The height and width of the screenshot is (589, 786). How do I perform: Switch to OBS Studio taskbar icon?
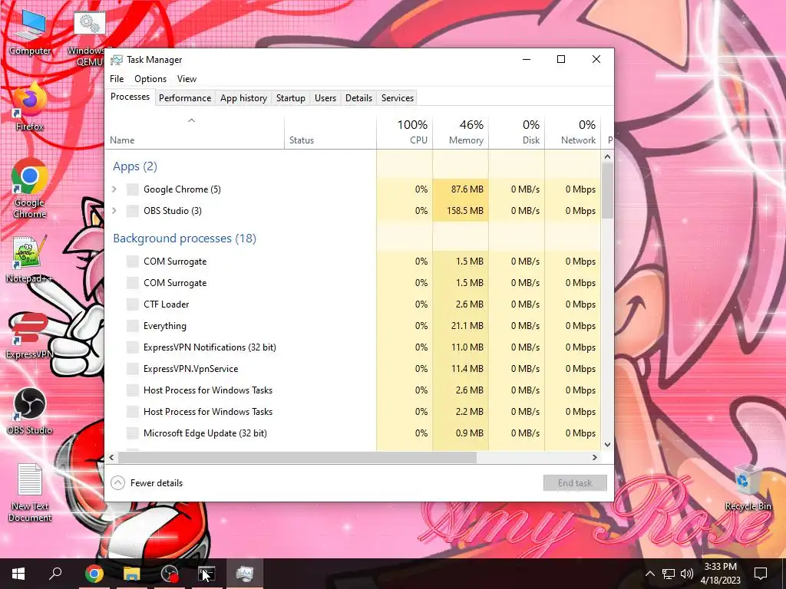point(170,574)
